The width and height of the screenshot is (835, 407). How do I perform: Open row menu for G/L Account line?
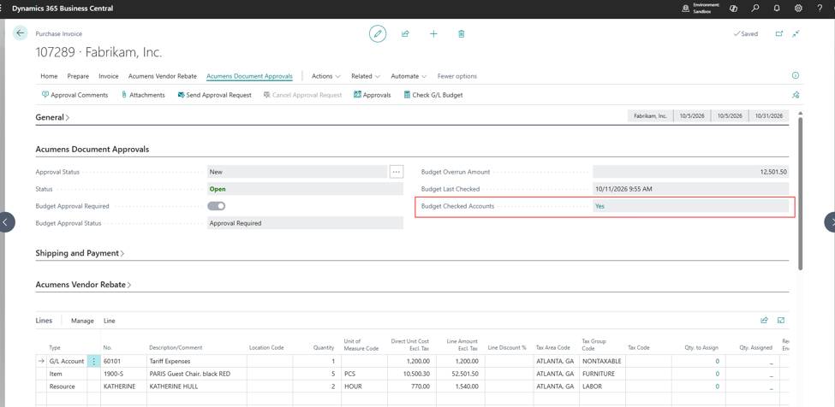coord(93,362)
